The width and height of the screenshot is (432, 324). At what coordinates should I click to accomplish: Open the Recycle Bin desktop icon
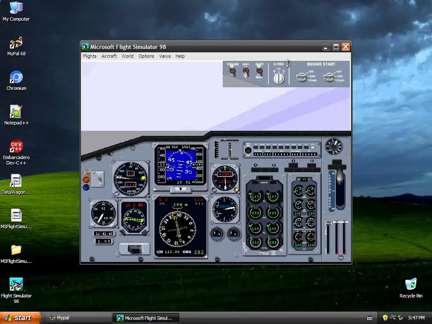(x=411, y=288)
